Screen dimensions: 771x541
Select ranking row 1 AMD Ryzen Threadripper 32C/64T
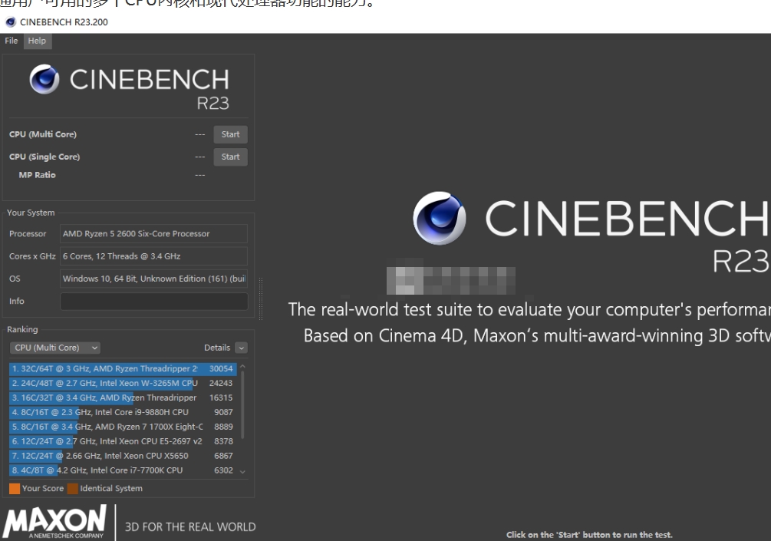[123, 368]
